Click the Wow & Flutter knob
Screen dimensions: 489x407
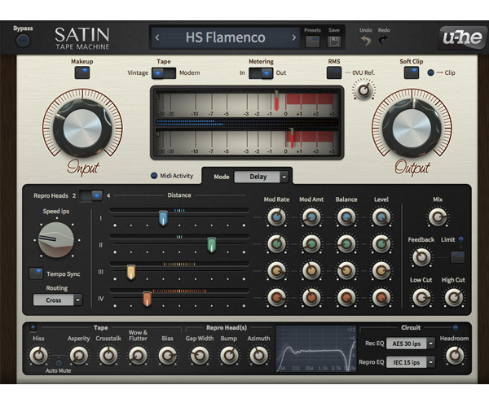coord(138,356)
